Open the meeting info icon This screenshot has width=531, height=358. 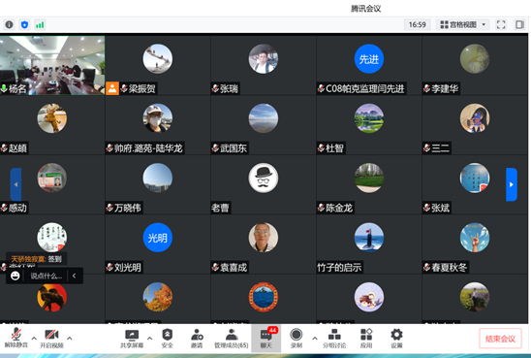[x=9, y=25]
